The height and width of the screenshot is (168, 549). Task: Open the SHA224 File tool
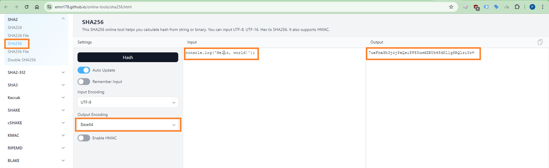click(x=18, y=35)
